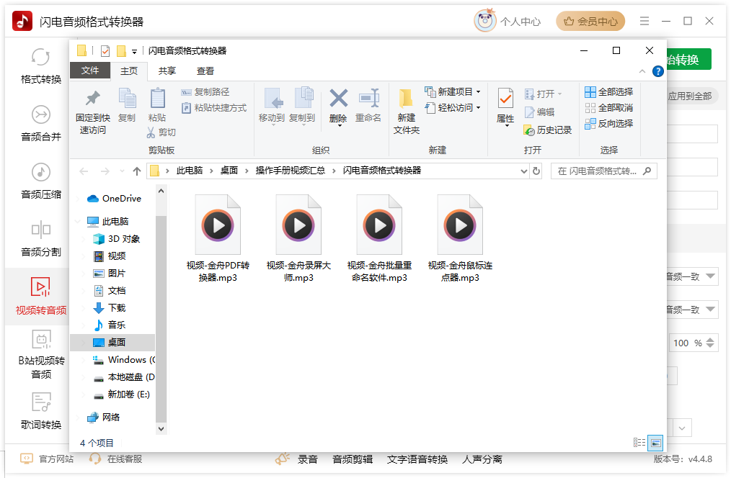The image size is (731, 478).
Task: Click 复制路径 copy path
Action: (205, 92)
